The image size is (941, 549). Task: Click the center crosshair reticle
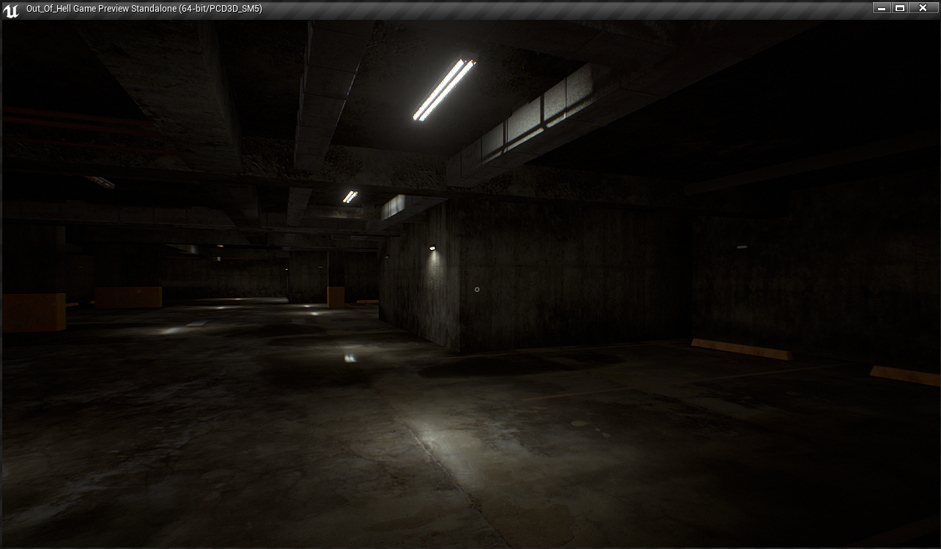tap(477, 290)
